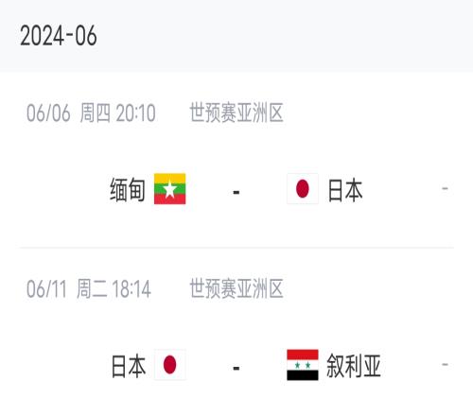This screenshot has width=473, height=416.
Task: Click right-side dash on the 叙利亚 match row
Action: pyautogui.click(x=445, y=365)
